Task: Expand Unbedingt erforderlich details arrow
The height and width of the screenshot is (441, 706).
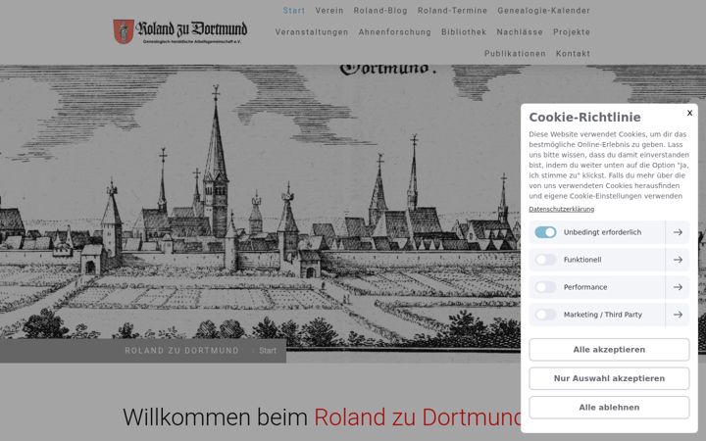Action: pyautogui.click(x=678, y=232)
